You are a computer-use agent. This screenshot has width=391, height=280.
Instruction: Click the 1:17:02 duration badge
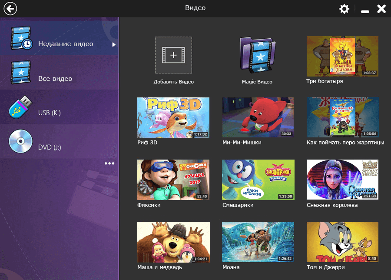pyautogui.click(x=200, y=134)
